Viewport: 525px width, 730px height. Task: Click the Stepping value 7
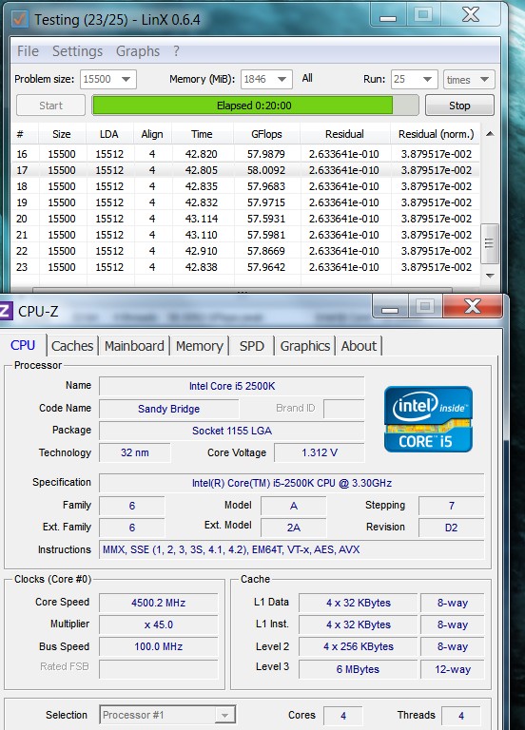[451, 506]
